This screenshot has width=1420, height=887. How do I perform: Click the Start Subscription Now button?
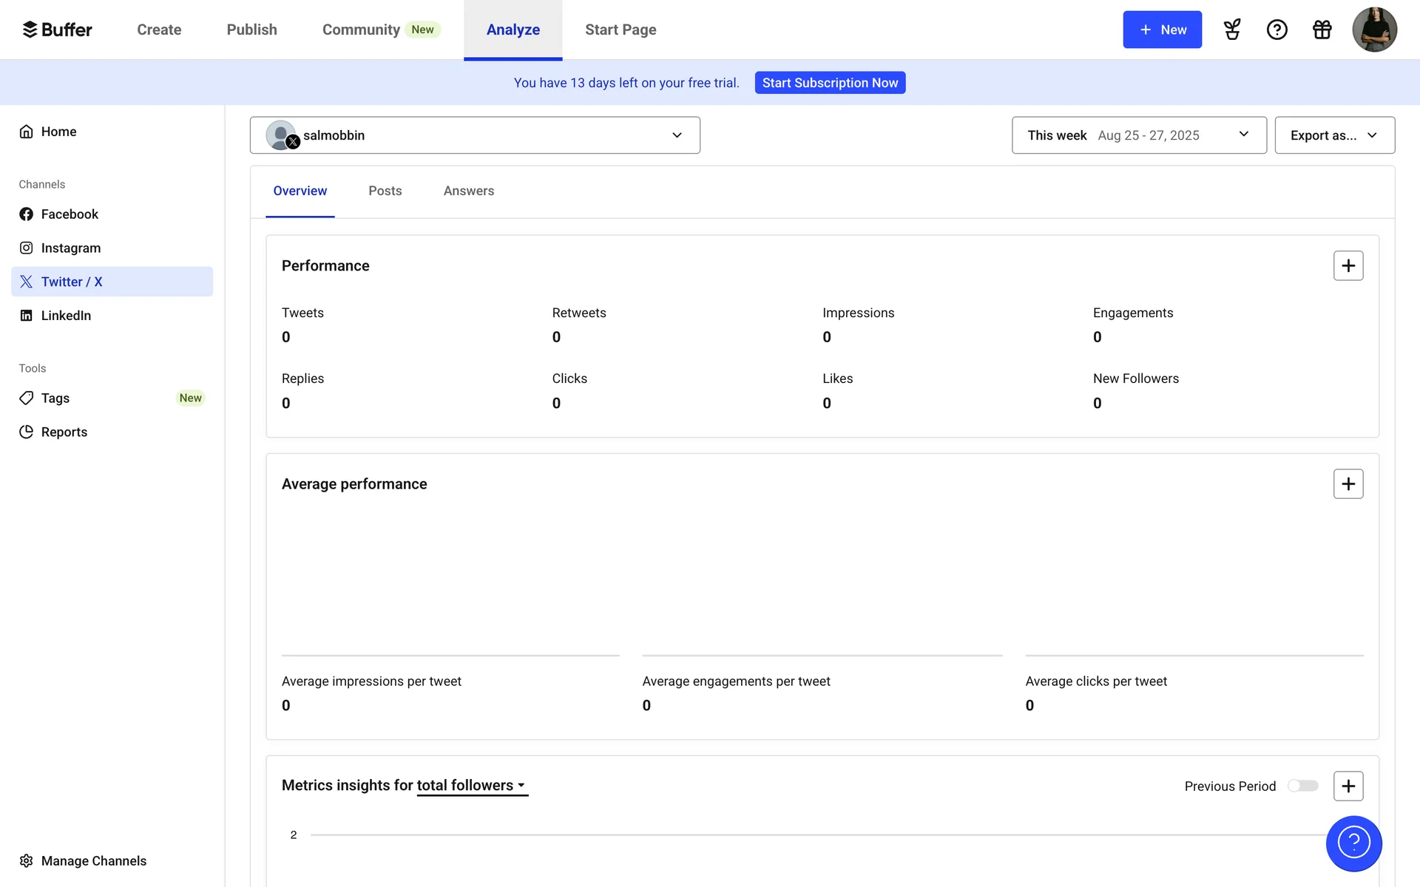pos(830,83)
